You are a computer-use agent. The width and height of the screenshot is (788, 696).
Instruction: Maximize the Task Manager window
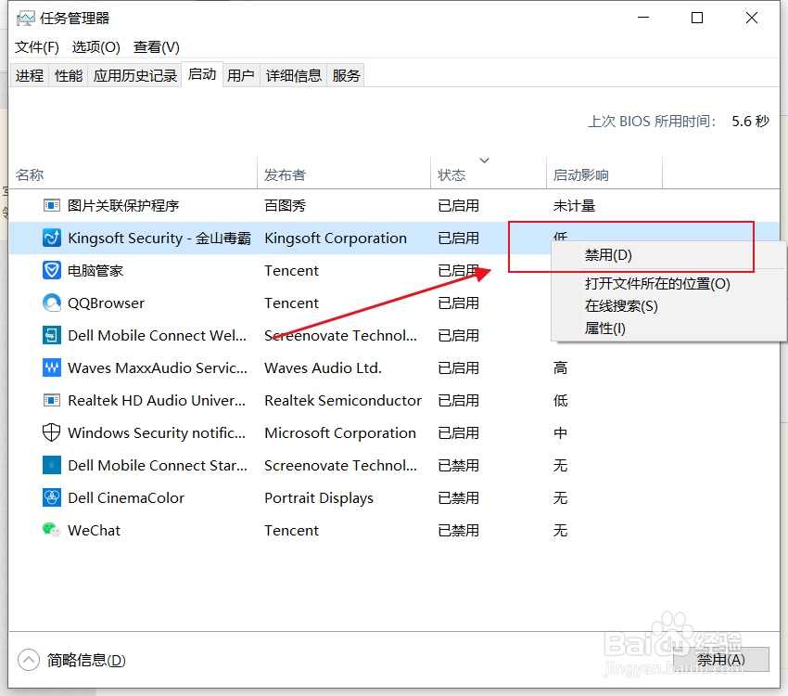[697, 19]
